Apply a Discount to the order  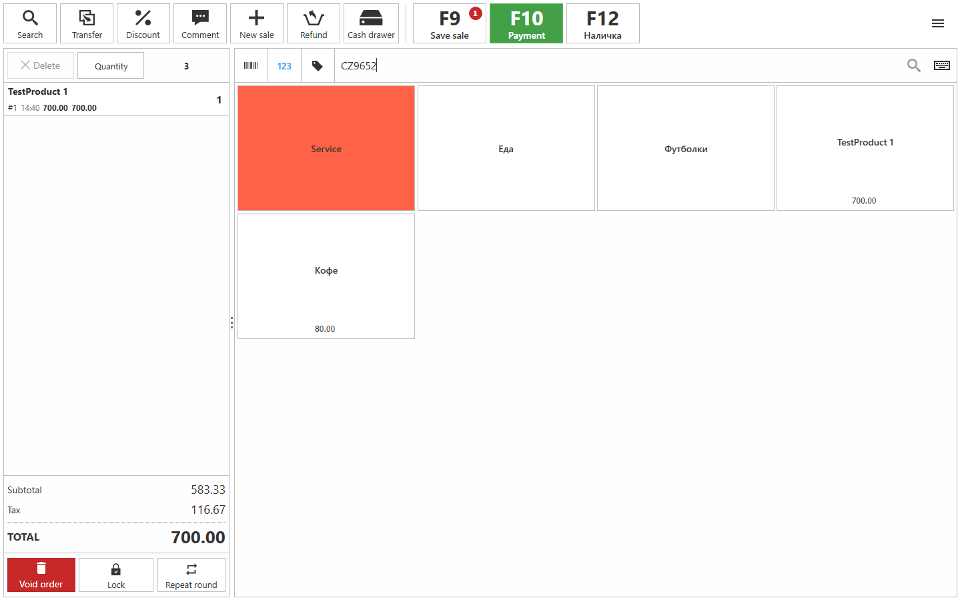[x=143, y=23]
